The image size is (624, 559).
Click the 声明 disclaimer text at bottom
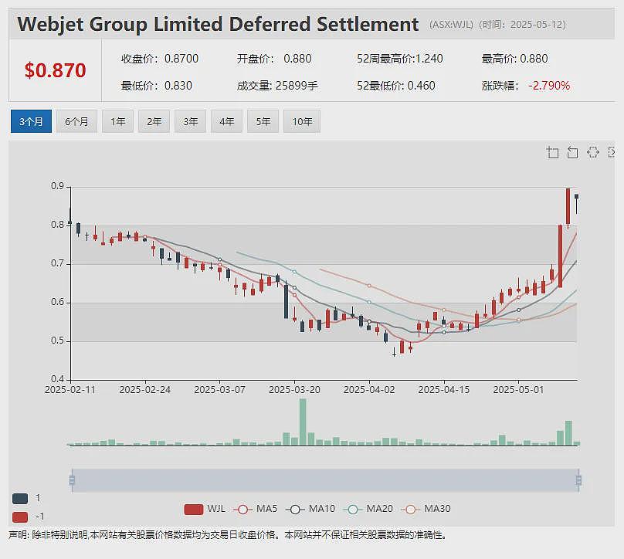point(228,535)
